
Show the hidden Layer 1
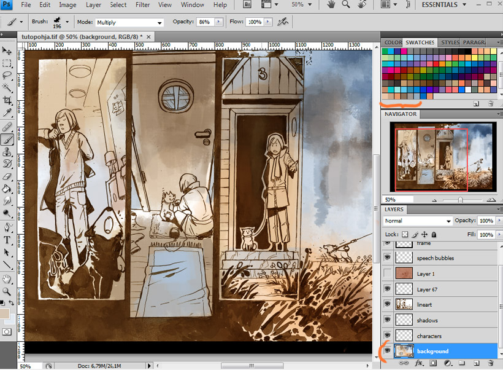(x=387, y=274)
